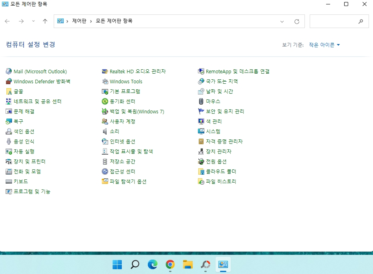Launch Google Chrome from taskbar
373x274 pixels.
pos(170,264)
